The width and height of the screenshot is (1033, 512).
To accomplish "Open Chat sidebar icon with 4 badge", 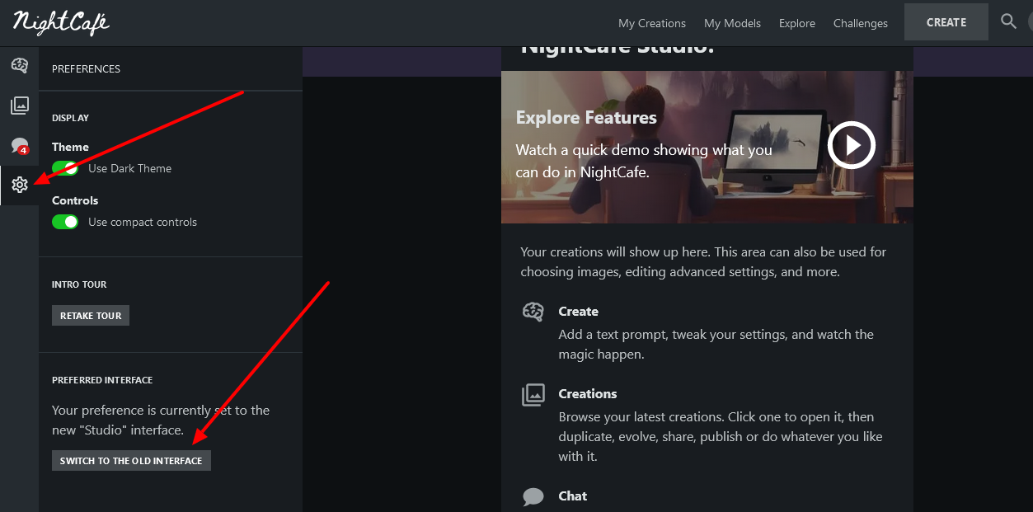I will click(x=19, y=146).
